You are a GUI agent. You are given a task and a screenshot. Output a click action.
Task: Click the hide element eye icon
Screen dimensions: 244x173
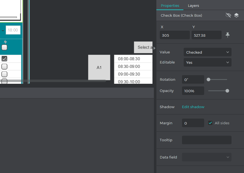pos(228,15)
